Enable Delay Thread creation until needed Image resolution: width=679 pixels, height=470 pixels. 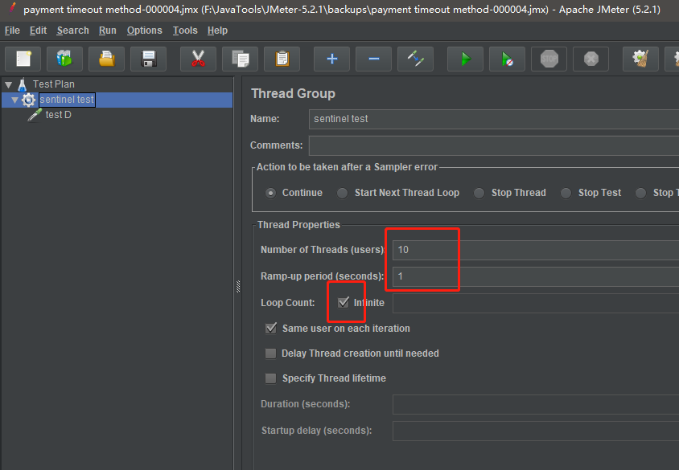[270, 354]
